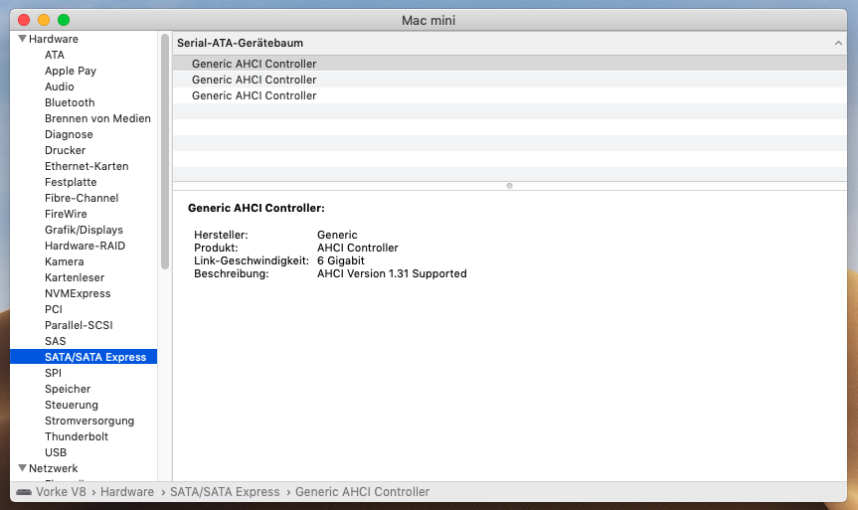Select PCI in the sidebar
Viewport: 858px width, 510px height.
click(x=54, y=309)
